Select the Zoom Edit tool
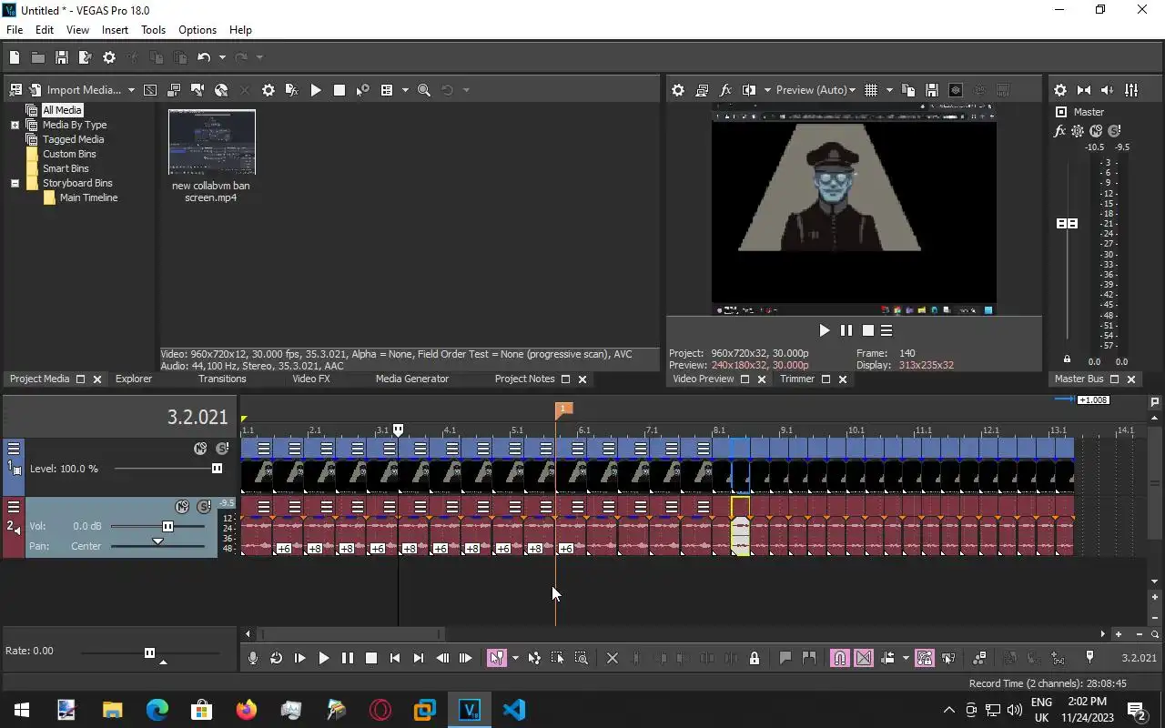 tap(582, 658)
